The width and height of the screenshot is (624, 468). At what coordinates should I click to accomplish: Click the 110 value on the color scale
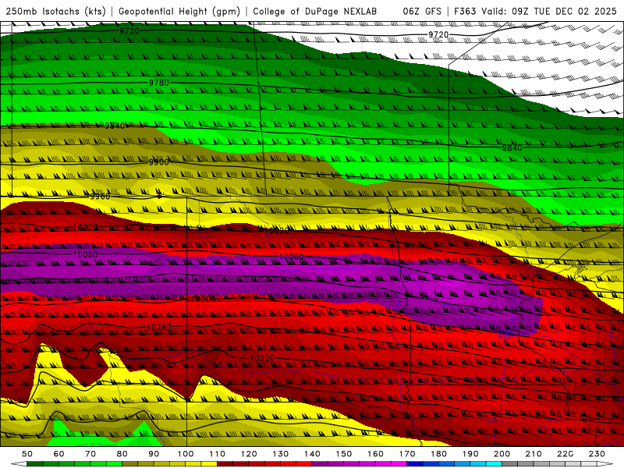pyautogui.click(x=218, y=454)
